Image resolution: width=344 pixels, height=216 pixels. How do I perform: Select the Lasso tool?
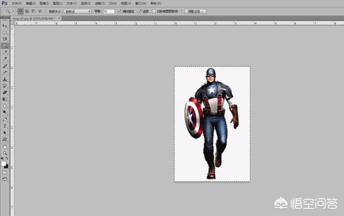pos(5,39)
